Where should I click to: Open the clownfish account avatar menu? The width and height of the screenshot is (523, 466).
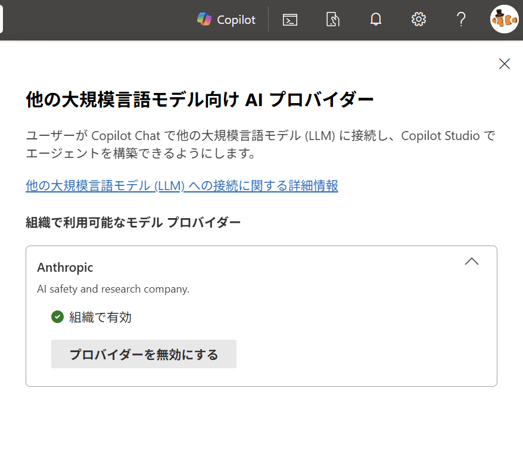[x=504, y=20]
